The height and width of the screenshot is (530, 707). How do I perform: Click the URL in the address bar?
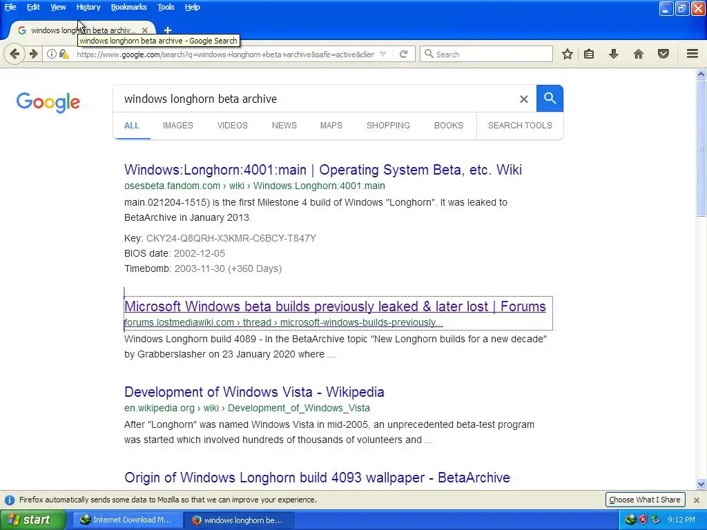point(226,55)
